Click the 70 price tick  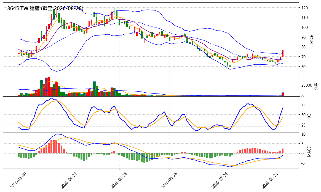(303, 57)
